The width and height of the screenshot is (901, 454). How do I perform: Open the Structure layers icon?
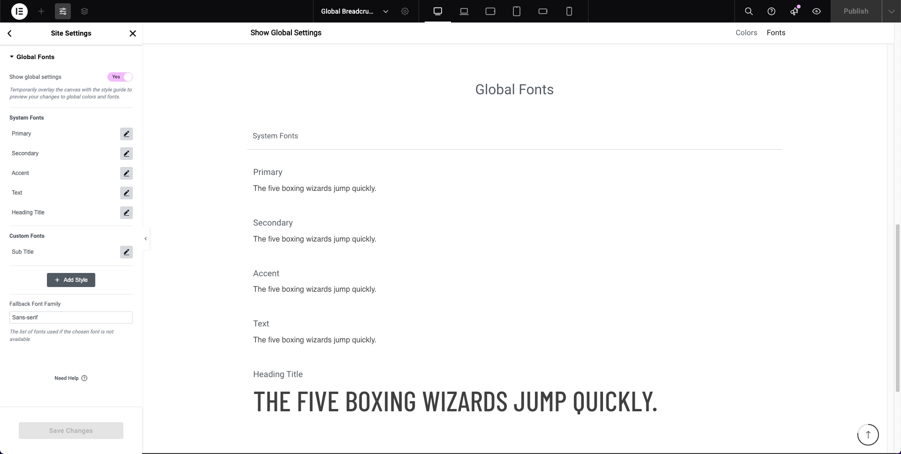(84, 11)
